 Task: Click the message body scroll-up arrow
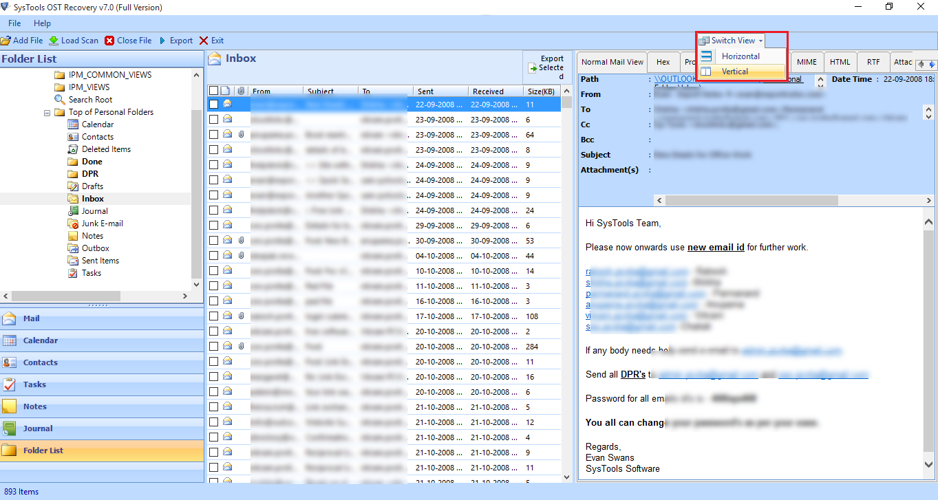pos(928,222)
